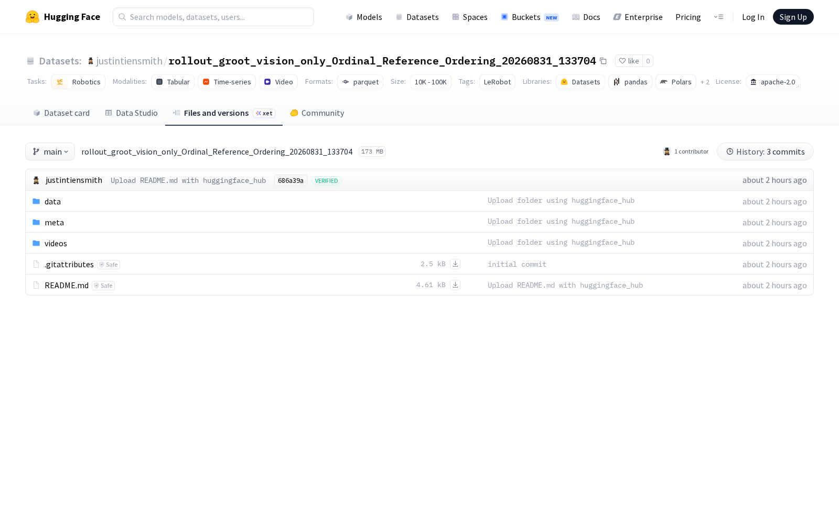This screenshot has height=524, width=839.
Task: Open the videos folder link
Action: [x=56, y=243]
